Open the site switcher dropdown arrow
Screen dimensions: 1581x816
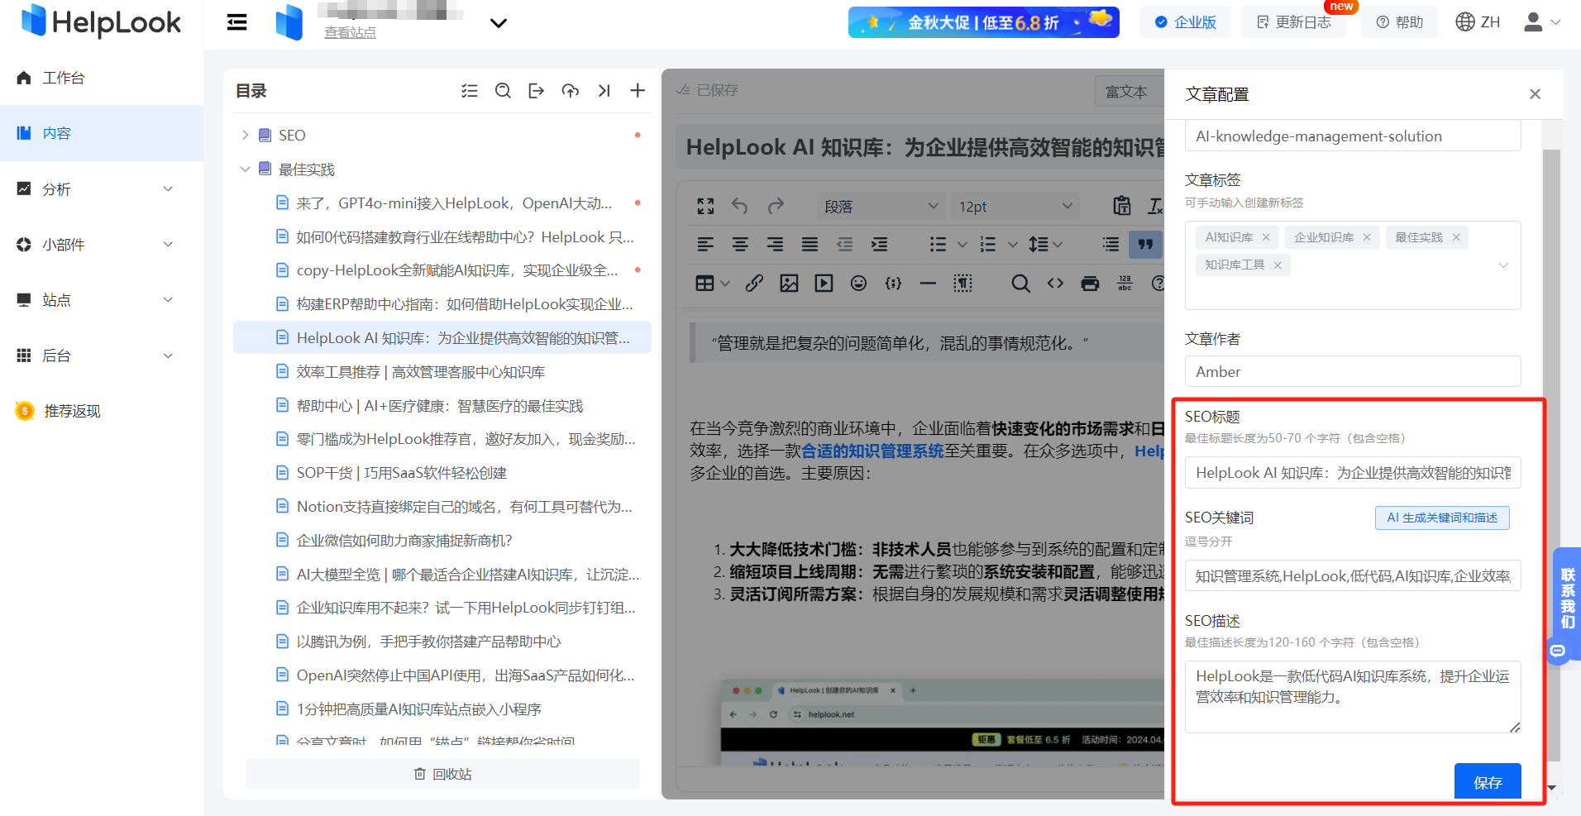(x=499, y=23)
